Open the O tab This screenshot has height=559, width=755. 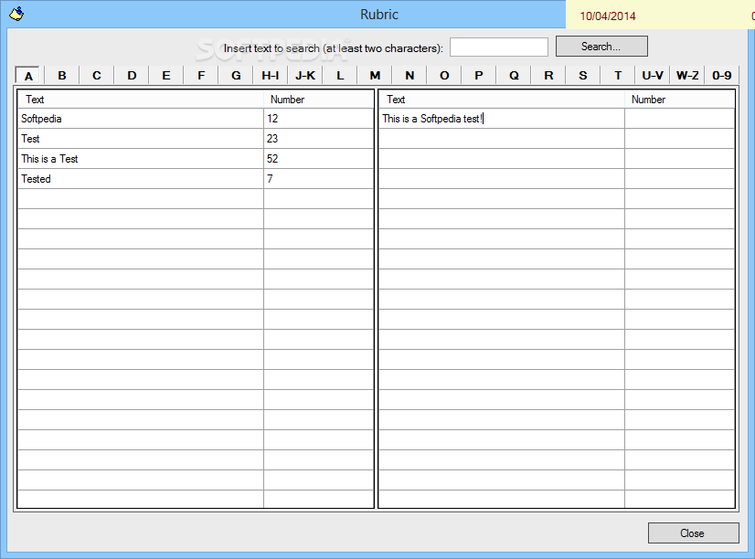pos(444,76)
